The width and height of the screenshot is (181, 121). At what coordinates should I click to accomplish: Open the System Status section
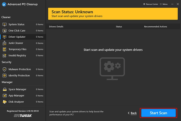(23, 24)
